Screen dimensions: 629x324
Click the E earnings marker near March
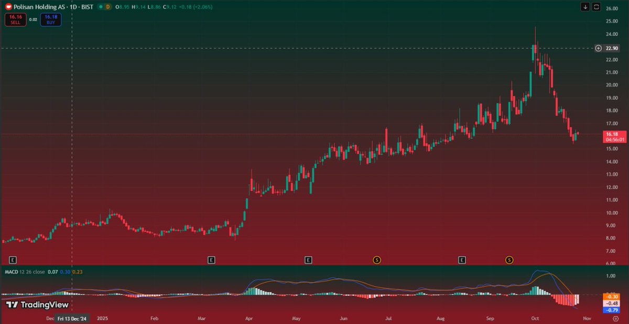point(211,259)
